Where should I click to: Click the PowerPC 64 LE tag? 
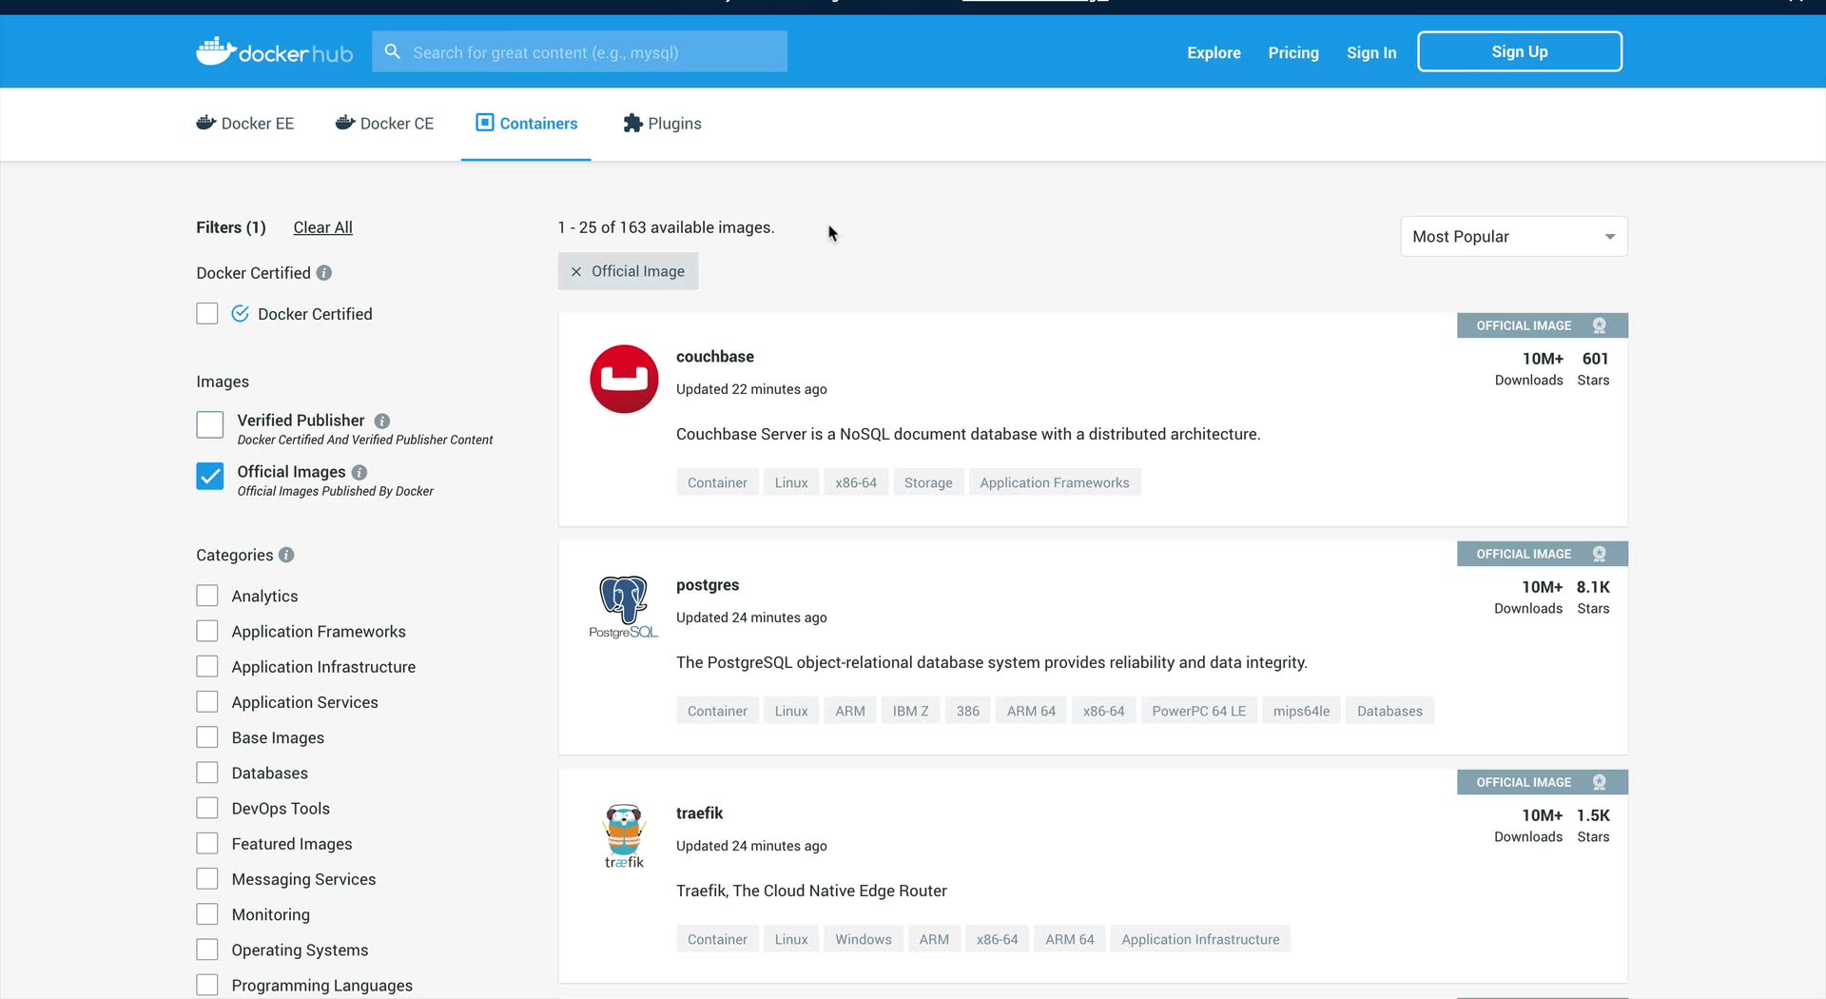tap(1198, 711)
